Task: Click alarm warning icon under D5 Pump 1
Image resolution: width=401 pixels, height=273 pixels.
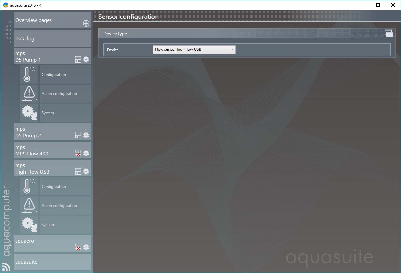Action: 29,94
